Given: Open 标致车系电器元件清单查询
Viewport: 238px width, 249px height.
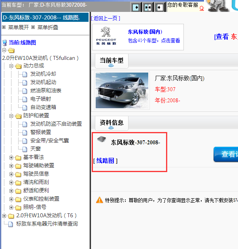Looking at the screenshot, I should point(47,224).
